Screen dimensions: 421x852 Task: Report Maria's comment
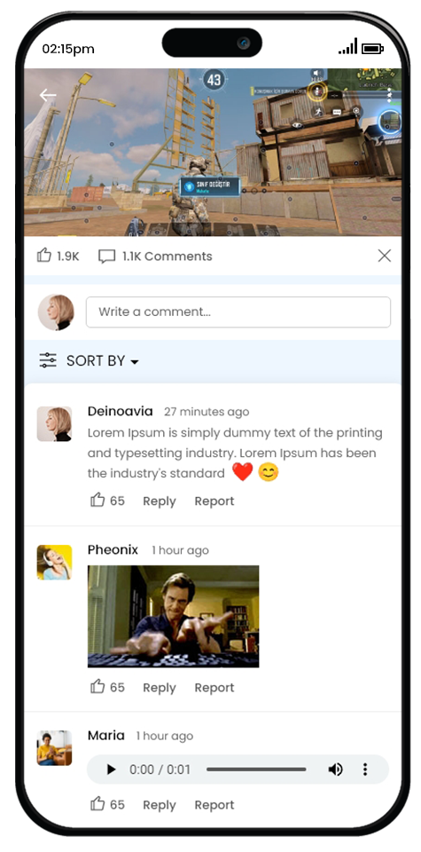coord(214,805)
